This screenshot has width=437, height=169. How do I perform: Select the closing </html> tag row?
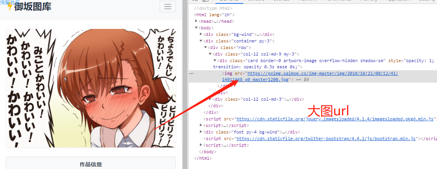coord(203,159)
